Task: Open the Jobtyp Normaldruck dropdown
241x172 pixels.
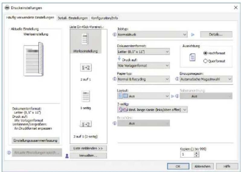Action: pyautogui.click(x=152, y=35)
